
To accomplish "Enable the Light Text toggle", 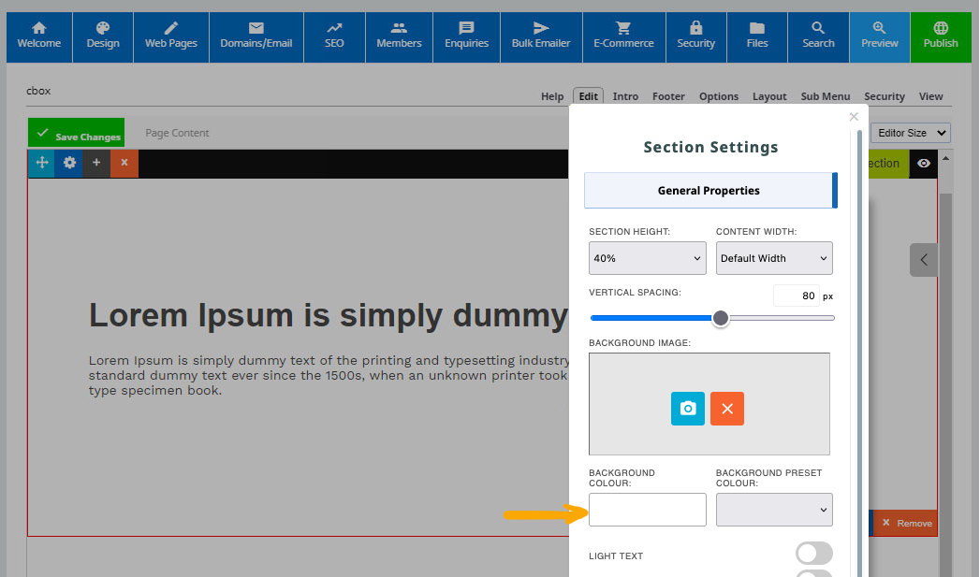I will click(813, 554).
